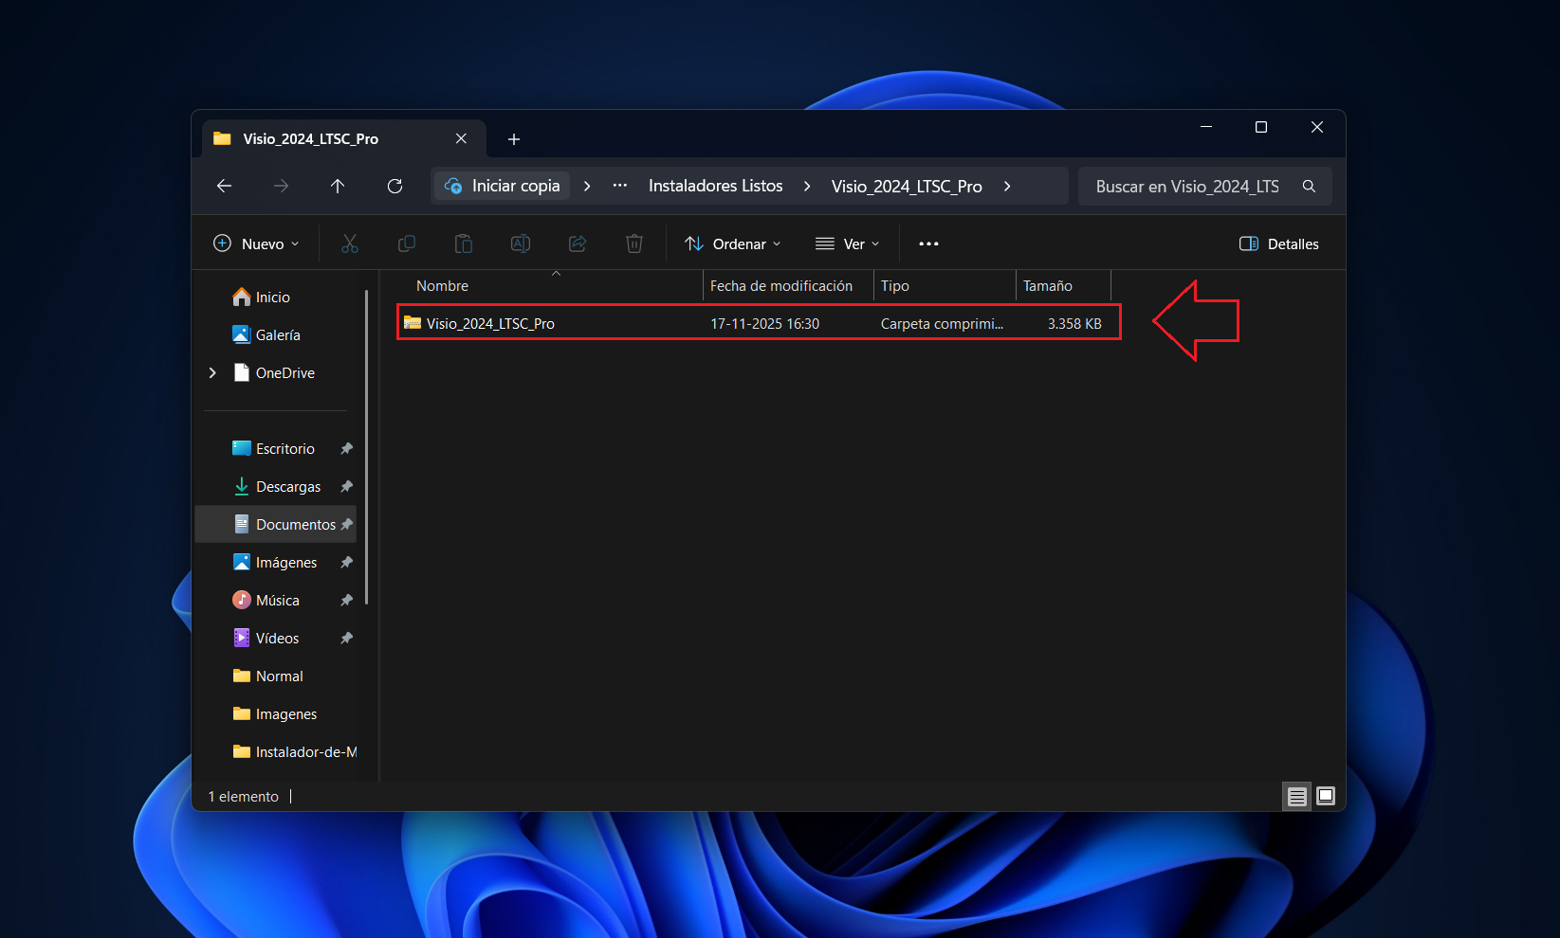Expand the OneDrive tree node
Viewport: 1560px width, 938px height.
point(212,373)
